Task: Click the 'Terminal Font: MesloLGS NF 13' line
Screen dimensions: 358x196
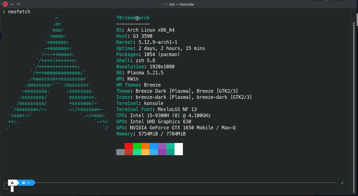Action: (x=157, y=109)
